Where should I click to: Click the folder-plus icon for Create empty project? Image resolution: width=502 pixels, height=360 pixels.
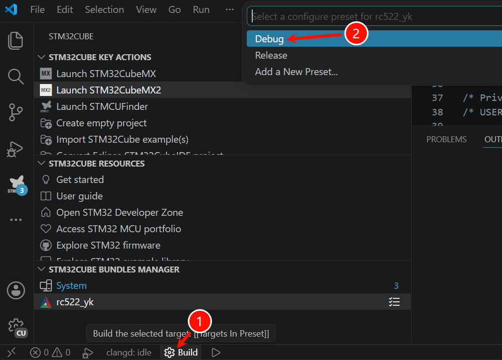tap(46, 123)
